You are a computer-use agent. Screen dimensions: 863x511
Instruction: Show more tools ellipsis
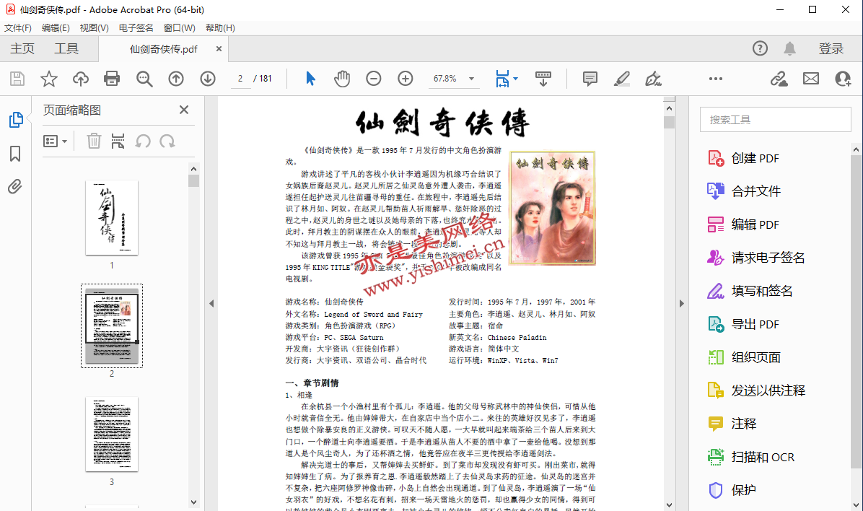pos(716,79)
